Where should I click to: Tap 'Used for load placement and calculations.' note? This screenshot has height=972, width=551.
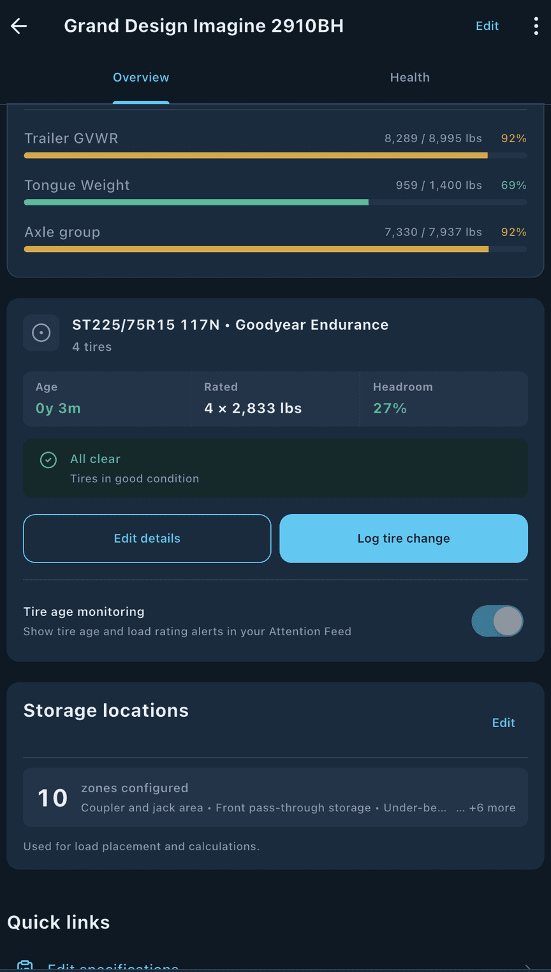142,846
